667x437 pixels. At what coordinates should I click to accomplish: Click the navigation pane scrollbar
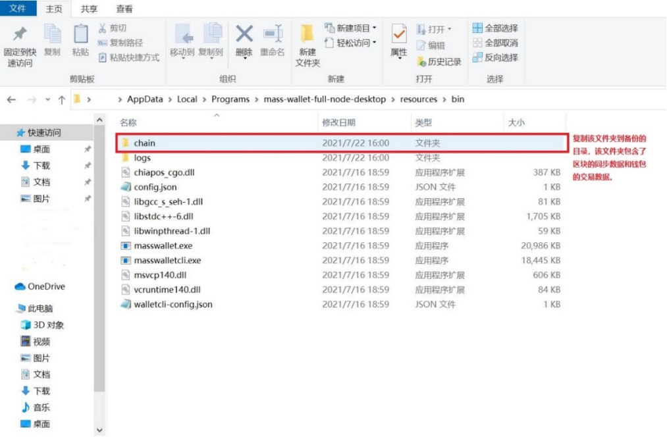click(x=99, y=263)
